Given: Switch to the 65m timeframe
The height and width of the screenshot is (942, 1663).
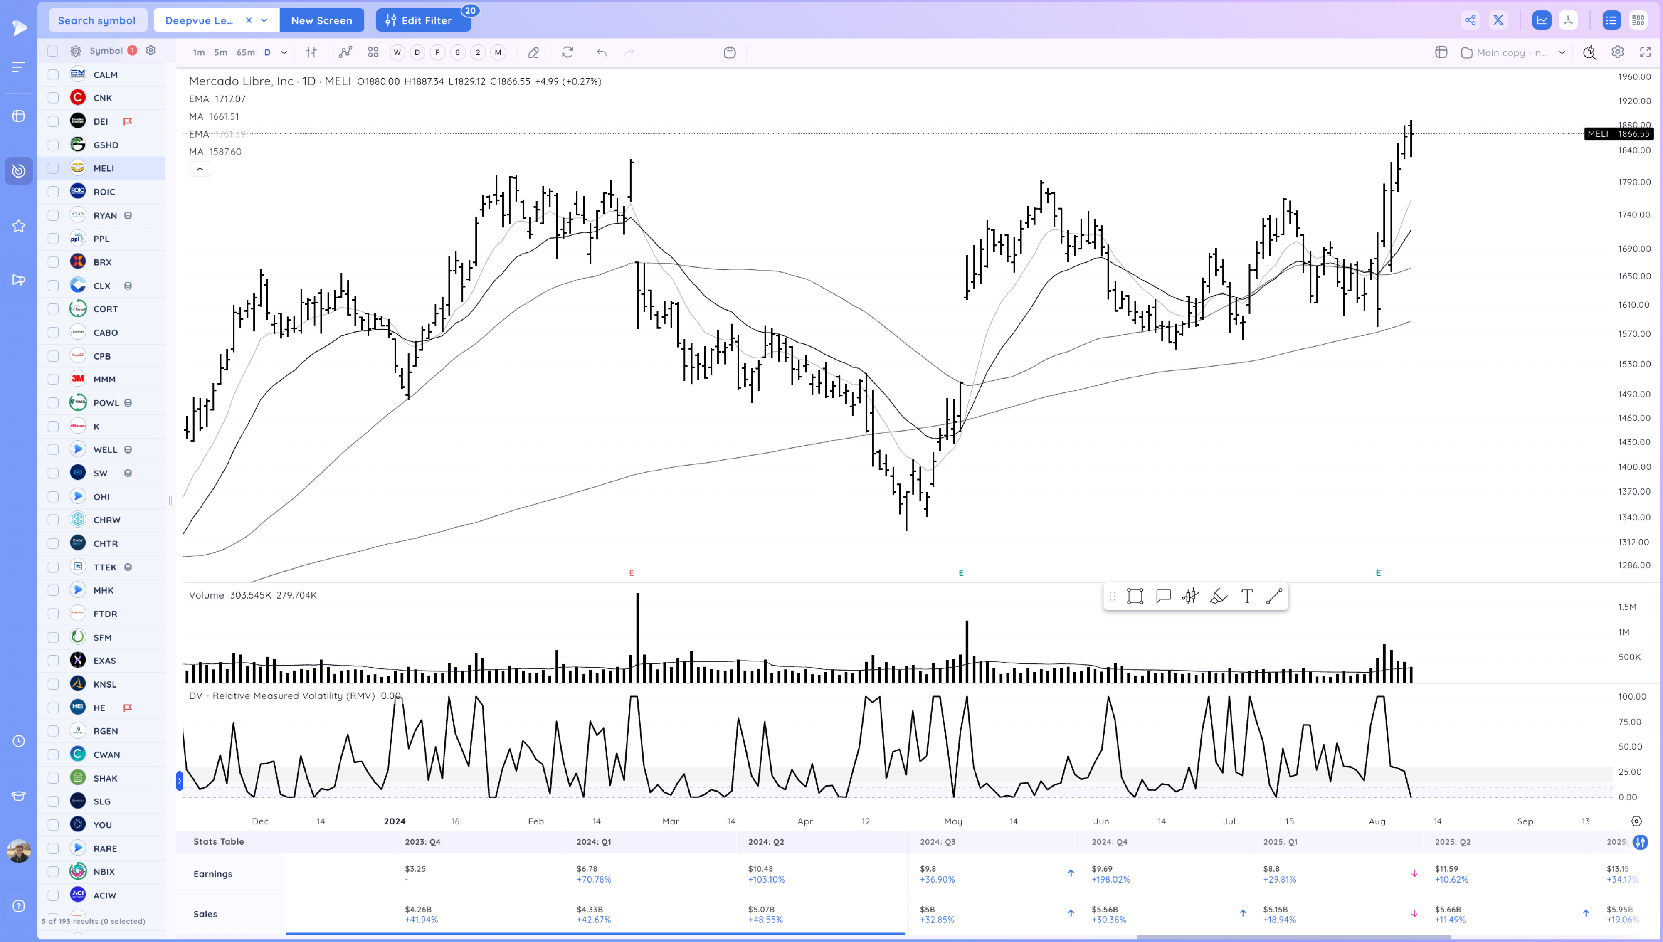Looking at the screenshot, I should (x=245, y=52).
